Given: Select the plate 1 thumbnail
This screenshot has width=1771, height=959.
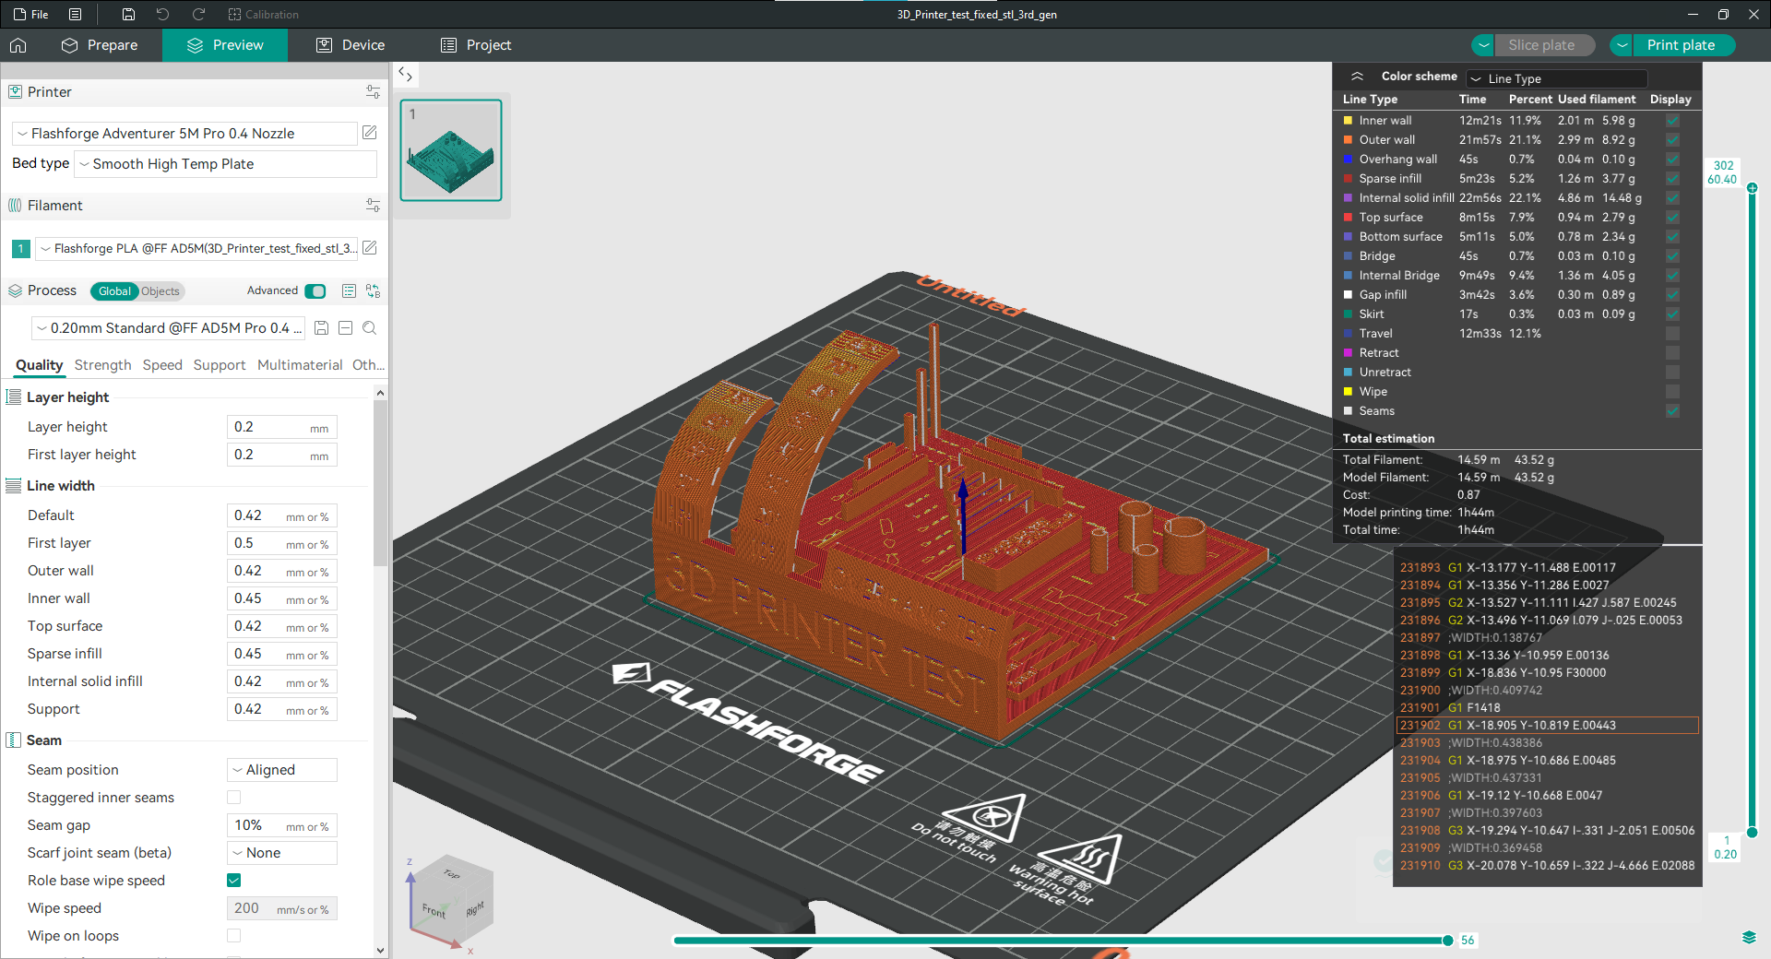Looking at the screenshot, I should pyautogui.click(x=451, y=150).
